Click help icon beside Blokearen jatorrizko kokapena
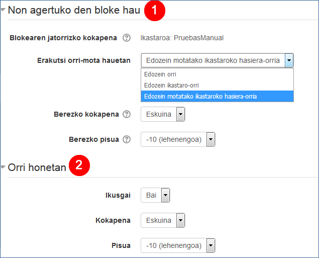 coord(127,38)
